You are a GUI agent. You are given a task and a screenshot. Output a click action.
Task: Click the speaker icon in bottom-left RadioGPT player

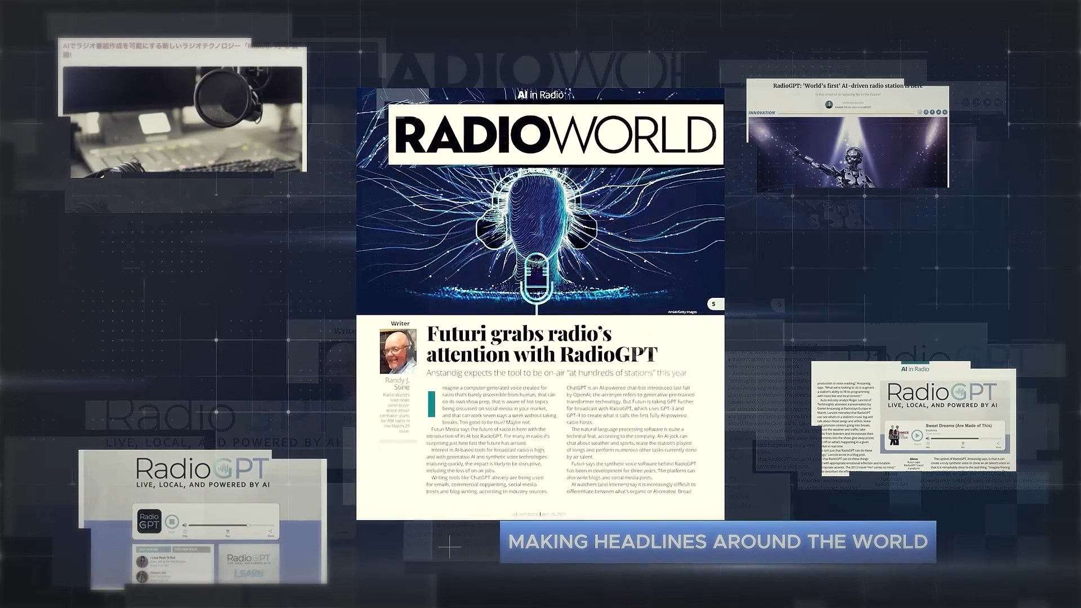pyautogui.click(x=185, y=525)
